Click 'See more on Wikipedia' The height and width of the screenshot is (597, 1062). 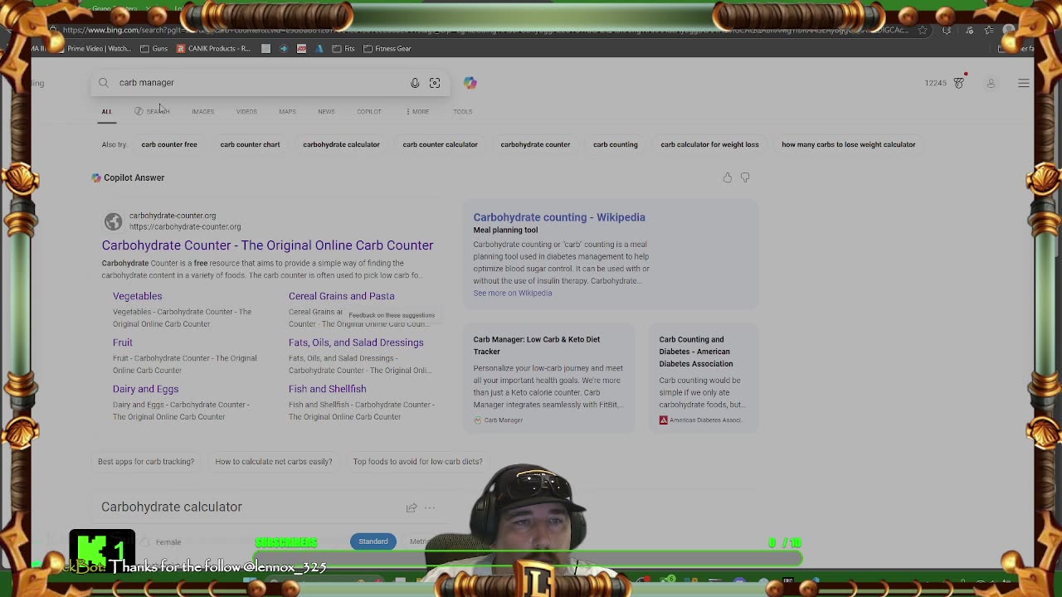(x=513, y=293)
